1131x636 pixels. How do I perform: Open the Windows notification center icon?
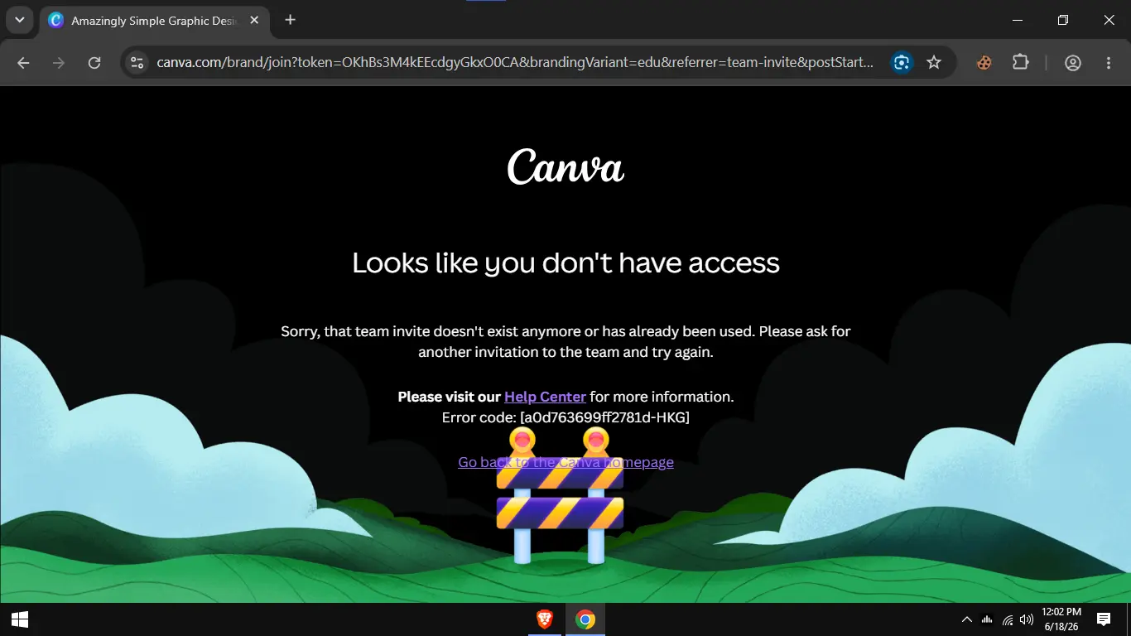coord(1103,619)
